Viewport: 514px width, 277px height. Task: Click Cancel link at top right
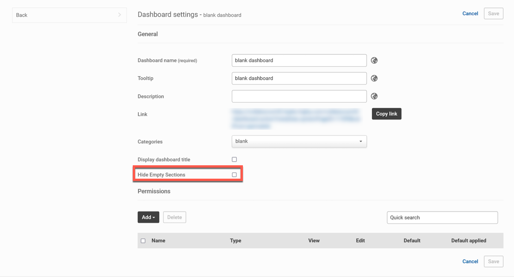click(x=470, y=13)
